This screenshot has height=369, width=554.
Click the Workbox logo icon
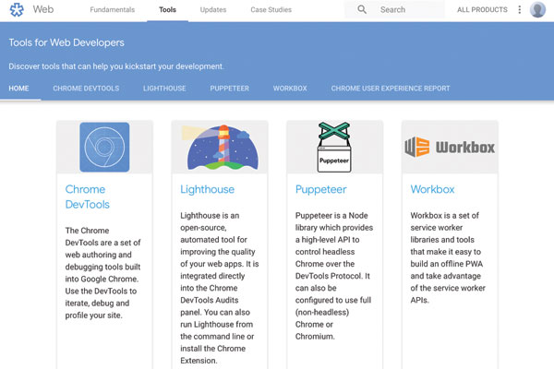click(450, 147)
